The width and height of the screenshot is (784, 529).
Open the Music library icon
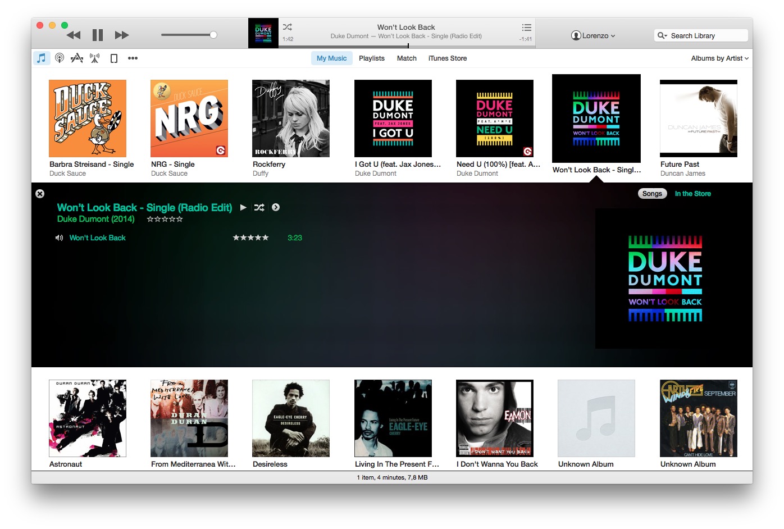tap(41, 58)
